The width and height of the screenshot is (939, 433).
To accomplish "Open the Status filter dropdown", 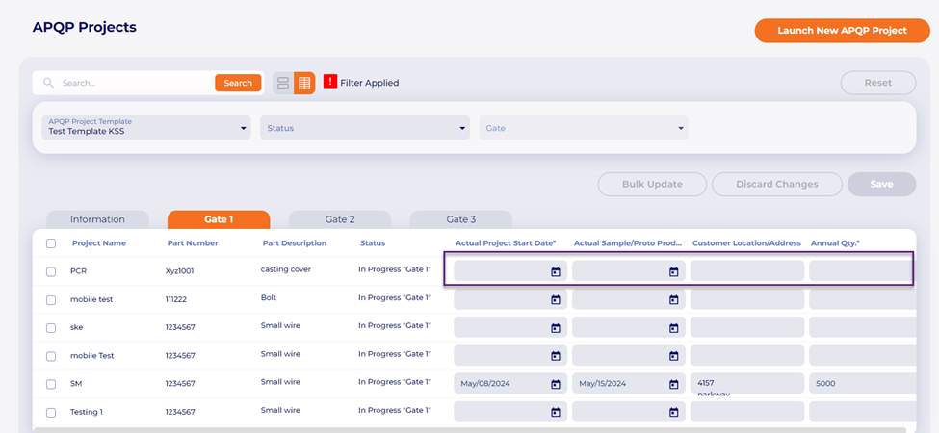I will [365, 128].
